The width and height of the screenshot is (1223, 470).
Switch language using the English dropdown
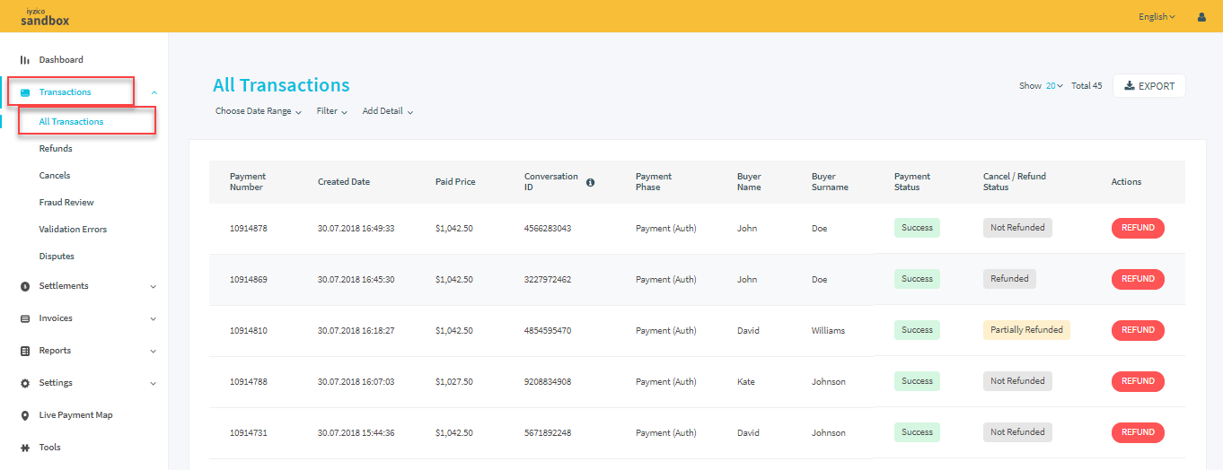(x=1157, y=17)
